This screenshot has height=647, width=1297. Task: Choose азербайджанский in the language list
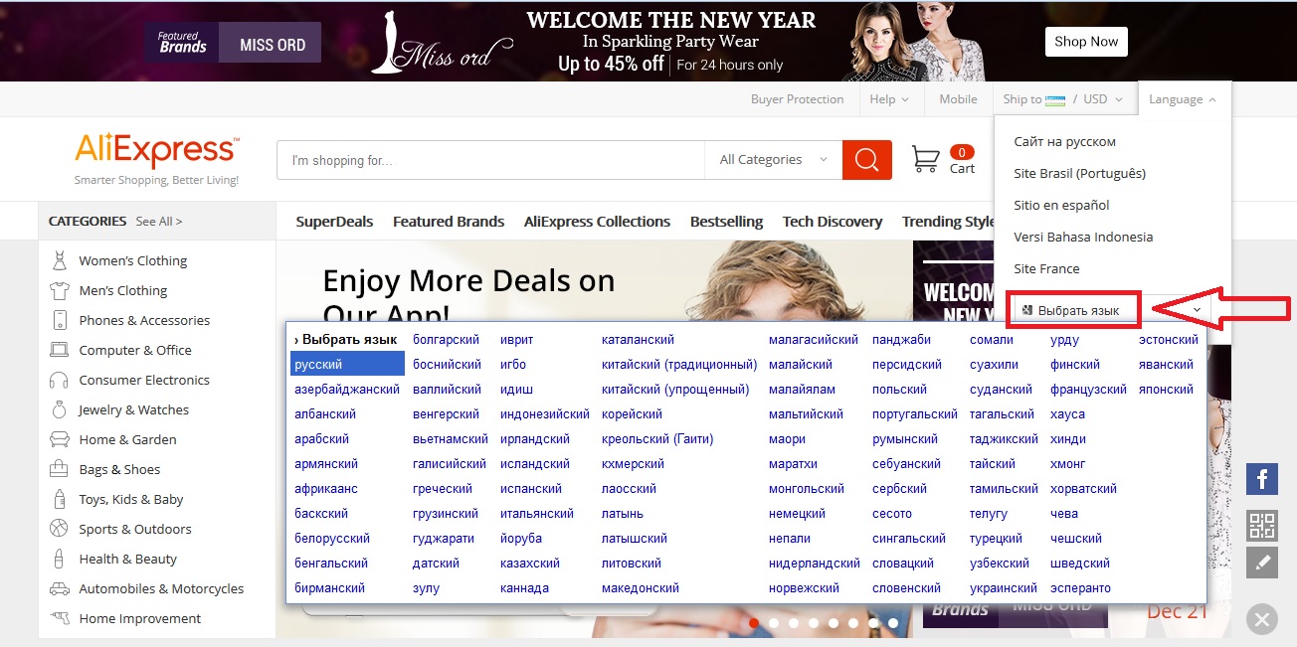pos(347,390)
